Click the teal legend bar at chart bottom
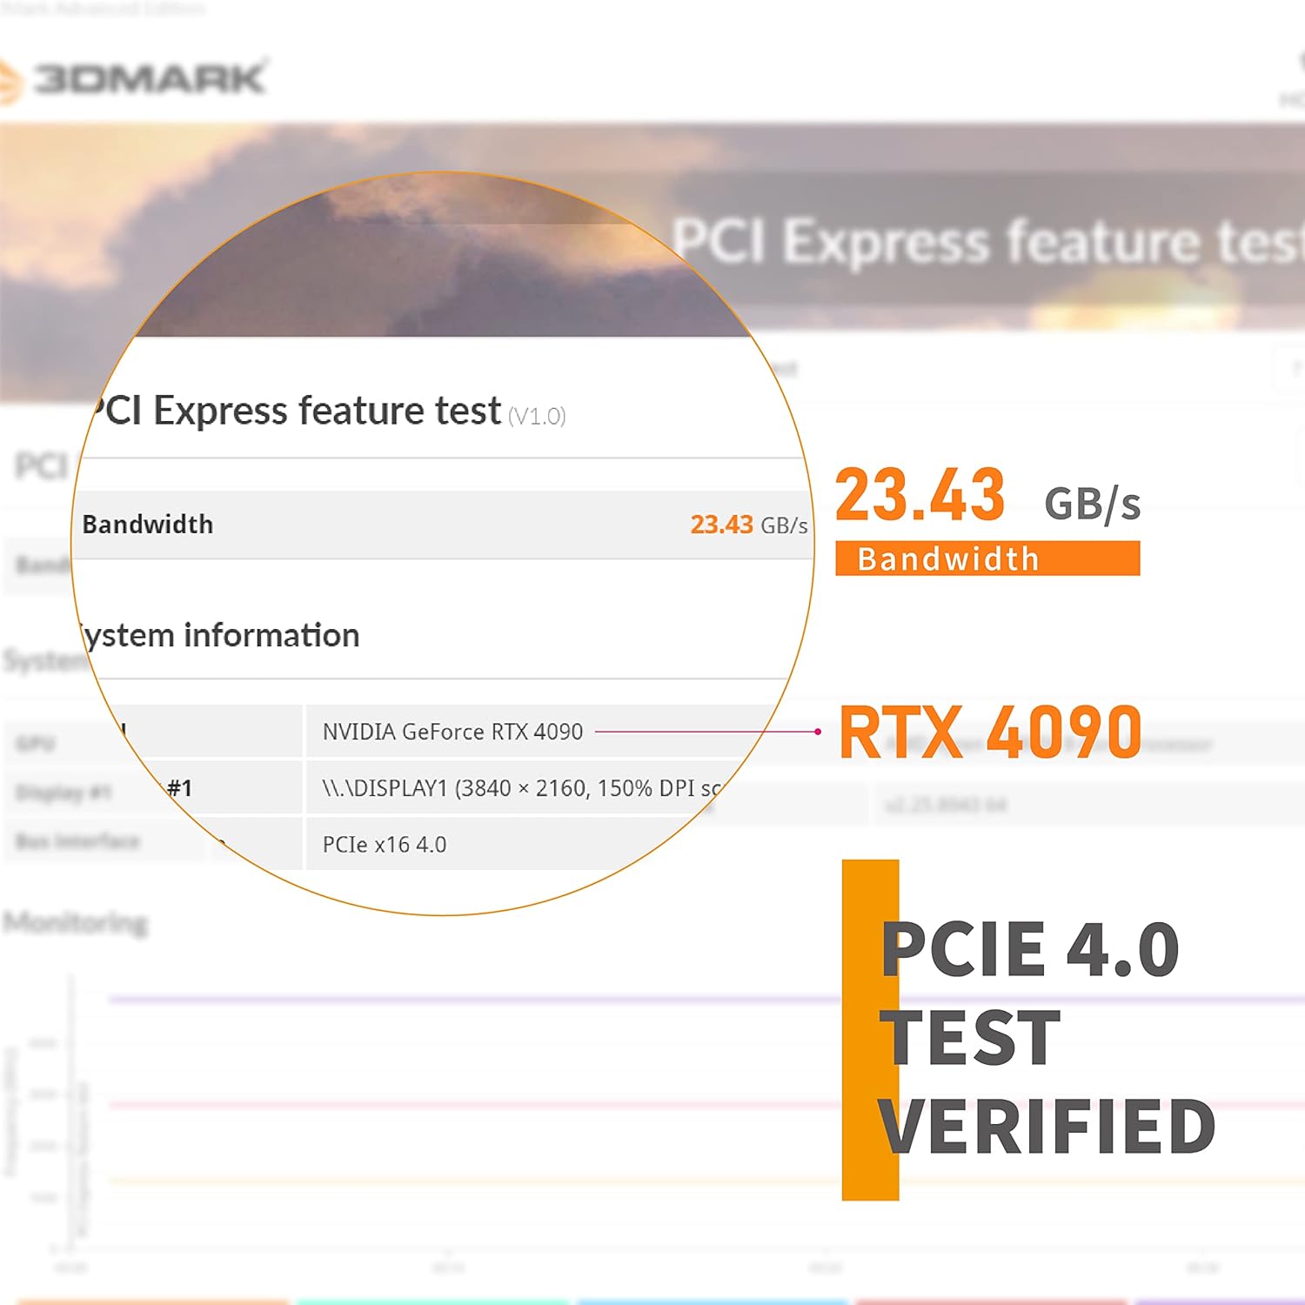The width and height of the screenshot is (1305, 1305). tap(432, 1302)
